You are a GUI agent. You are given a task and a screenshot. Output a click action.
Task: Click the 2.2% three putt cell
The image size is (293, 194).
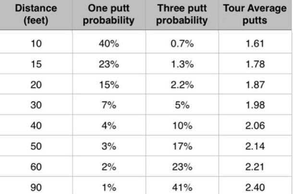pos(182,85)
